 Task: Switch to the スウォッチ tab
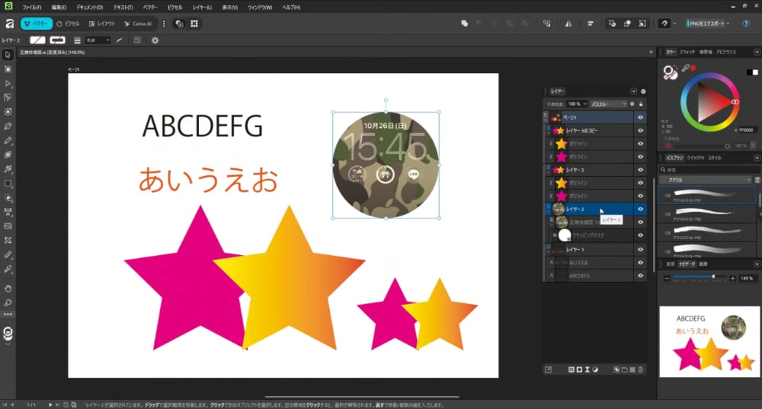pyautogui.click(x=687, y=53)
